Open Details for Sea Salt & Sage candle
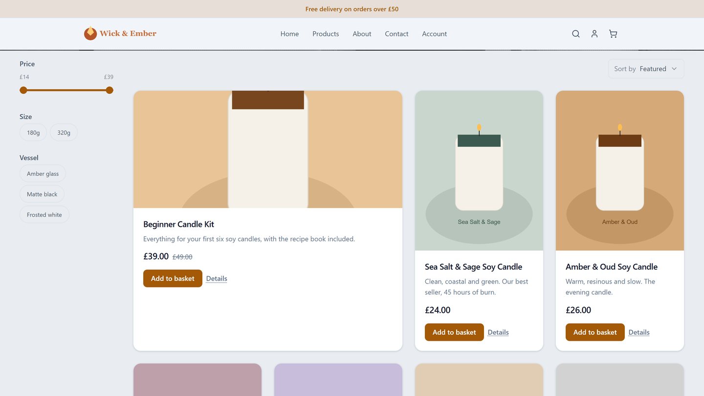 pyautogui.click(x=498, y=332)
